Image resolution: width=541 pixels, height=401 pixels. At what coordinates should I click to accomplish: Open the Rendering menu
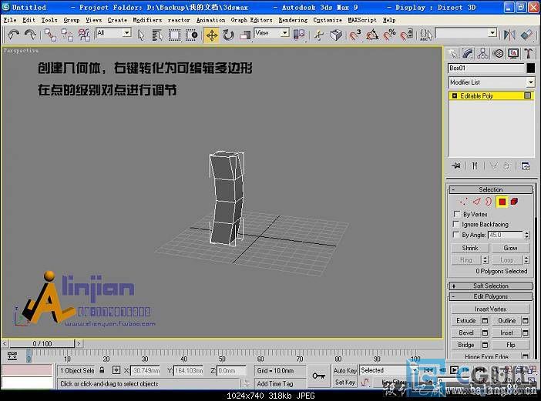[x=292, y=20]
